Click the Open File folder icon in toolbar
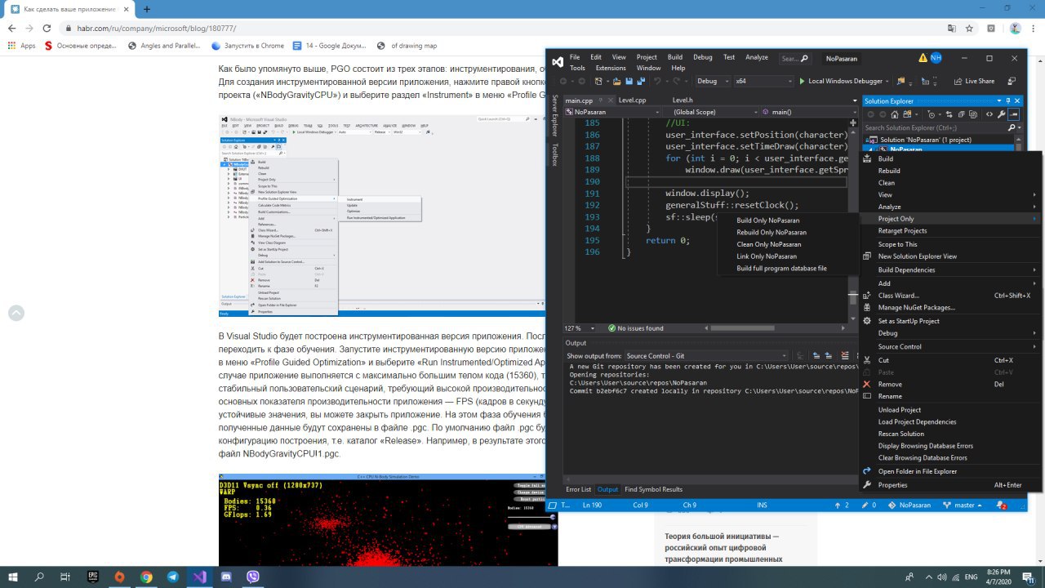Viewport: 1045px width, 588px height. pyautogui.click(x=617, y=82)
